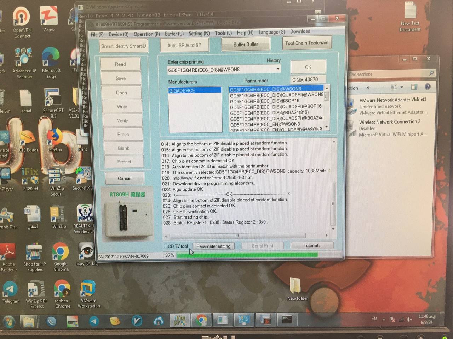Image resolution: width=453 pixels, height=339 pixels.
Task: Open the chip printing History dropdown arrow
Action: tap(278, 69)
